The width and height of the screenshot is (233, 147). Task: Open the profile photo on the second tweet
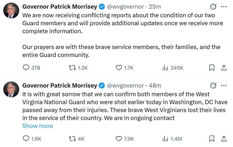[11, 89]
